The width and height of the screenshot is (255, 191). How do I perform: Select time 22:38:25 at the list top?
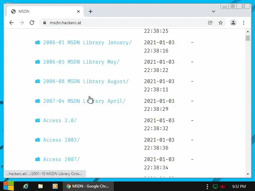(x=156, y=31)
